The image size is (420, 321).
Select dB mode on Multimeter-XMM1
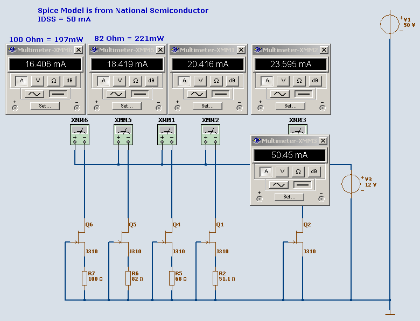click(233, 81)
